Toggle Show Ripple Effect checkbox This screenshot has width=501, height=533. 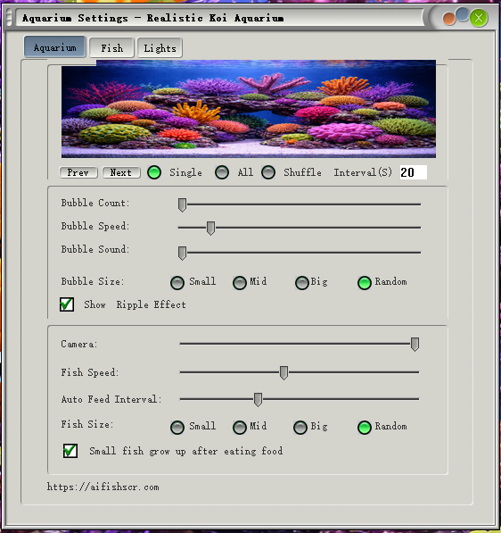pos(67,304)
